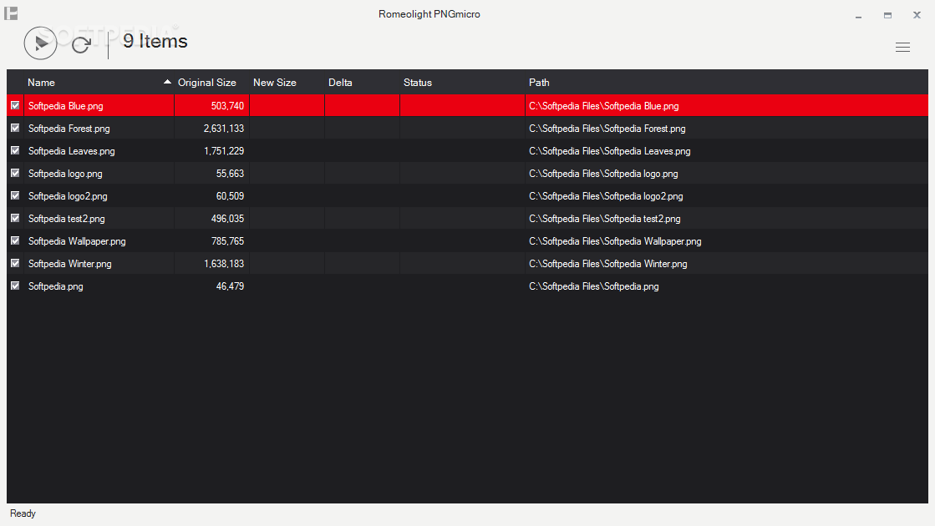Screen dimensions: 935x526
Task: Select the Softpedia Leaves.png file name
Action: [72, 151]
